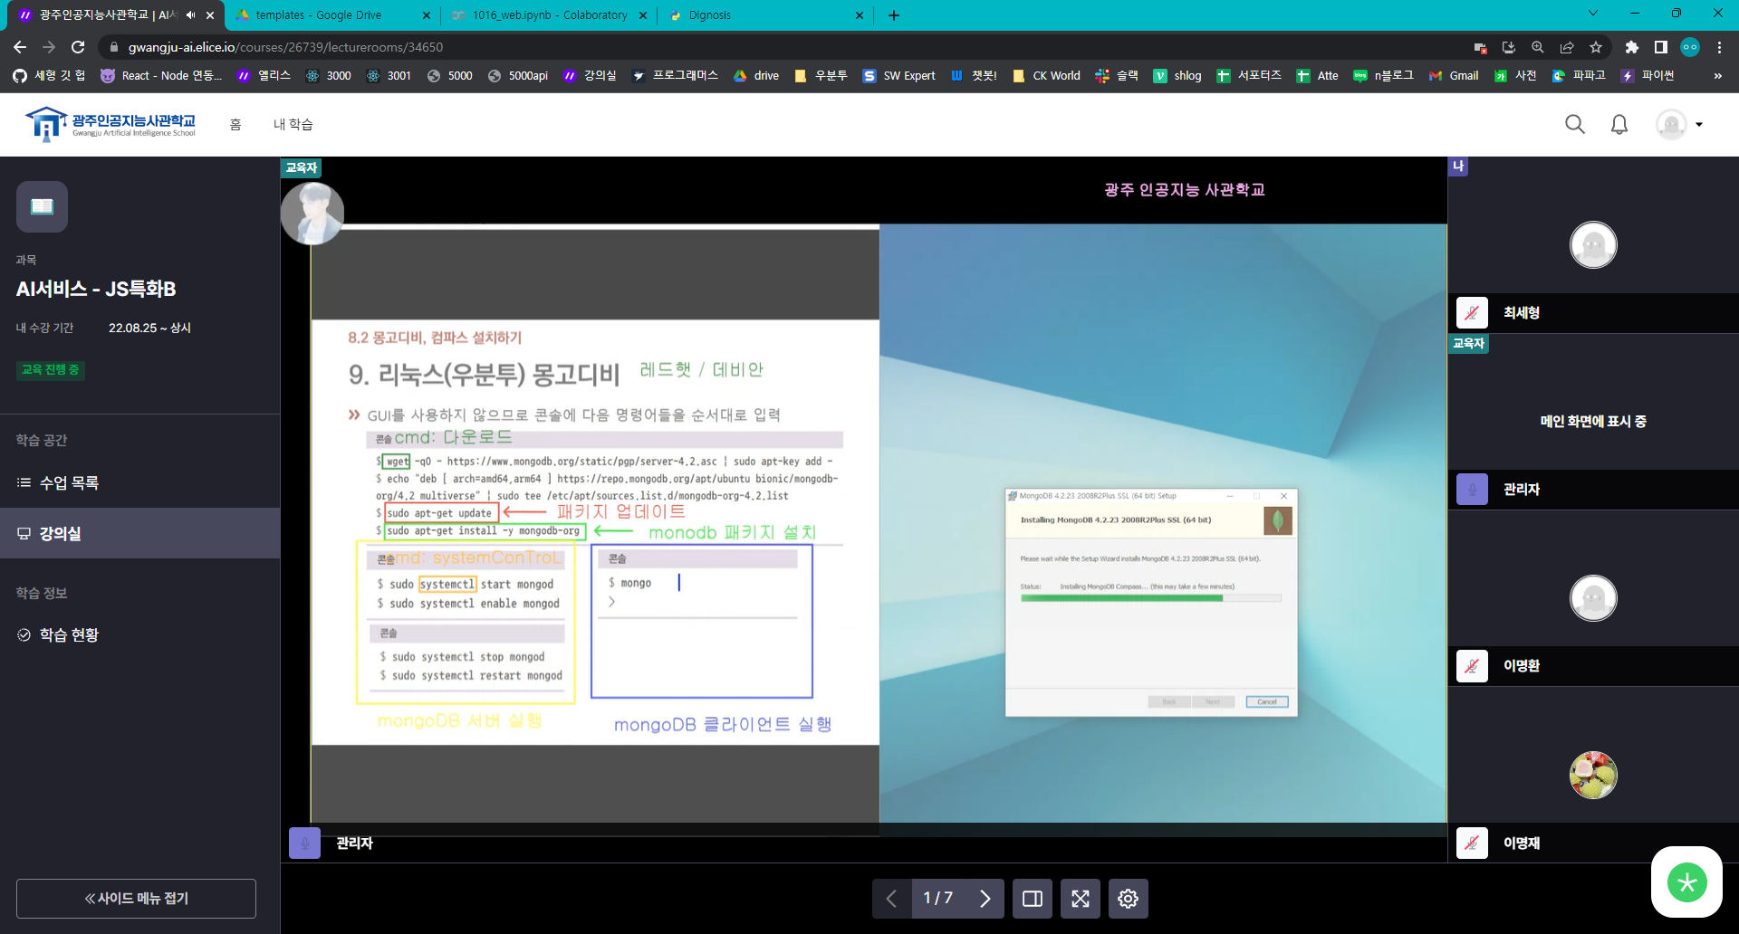Screen dimensions: 1739x934
Task: Open the user profile avatar
Action: coord(1671,125)
